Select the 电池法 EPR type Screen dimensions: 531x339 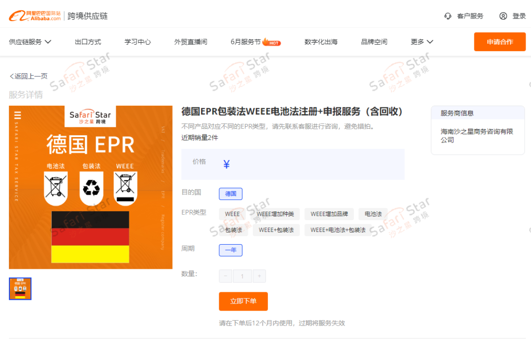[373, 214]
